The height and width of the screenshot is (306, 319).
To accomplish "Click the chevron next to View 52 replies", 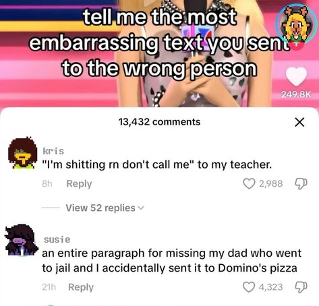I will [x=140, y=208].
